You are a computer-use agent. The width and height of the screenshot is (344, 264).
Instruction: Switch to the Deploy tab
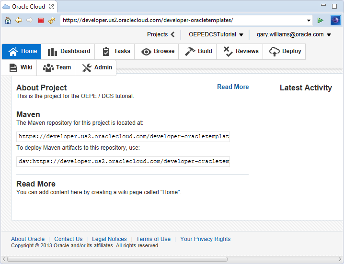tap(284, 52)
